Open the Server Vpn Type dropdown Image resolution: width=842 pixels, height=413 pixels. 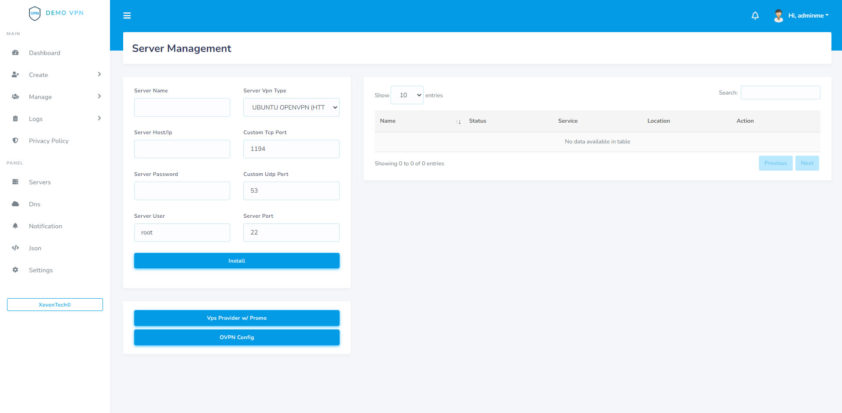291,107
